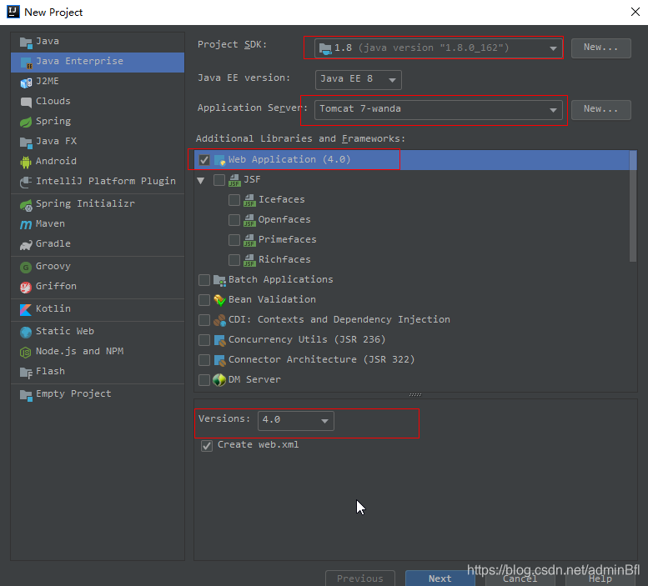Tick the Primefaces checkbox
The width and height of the screenshot is (648, 586).
[234, 240]
